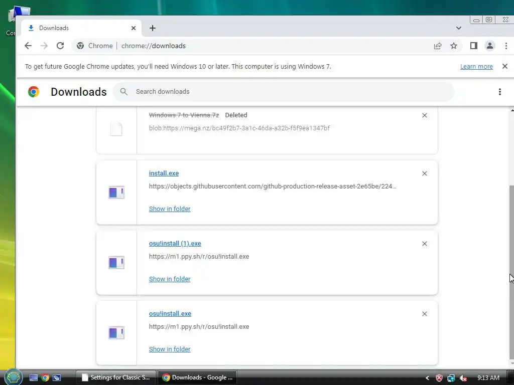This screenshot has width=514, height=385.
Task: Click Switch between windows quick launch icon
Action: click(57, 377)
